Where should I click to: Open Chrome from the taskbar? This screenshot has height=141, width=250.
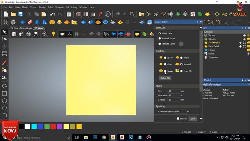coord(104,137)
